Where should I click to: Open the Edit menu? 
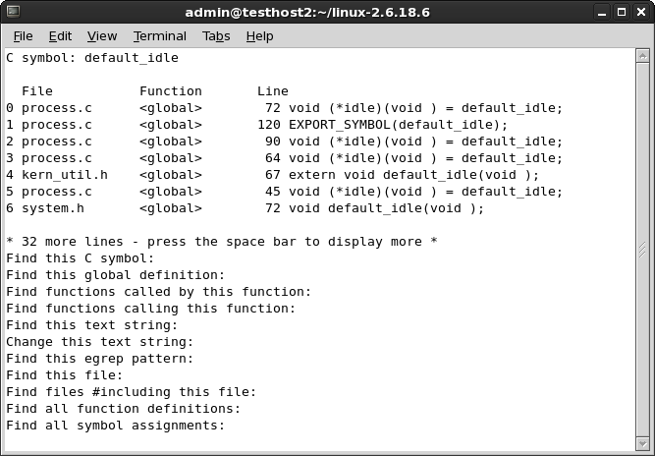[60, 35]
